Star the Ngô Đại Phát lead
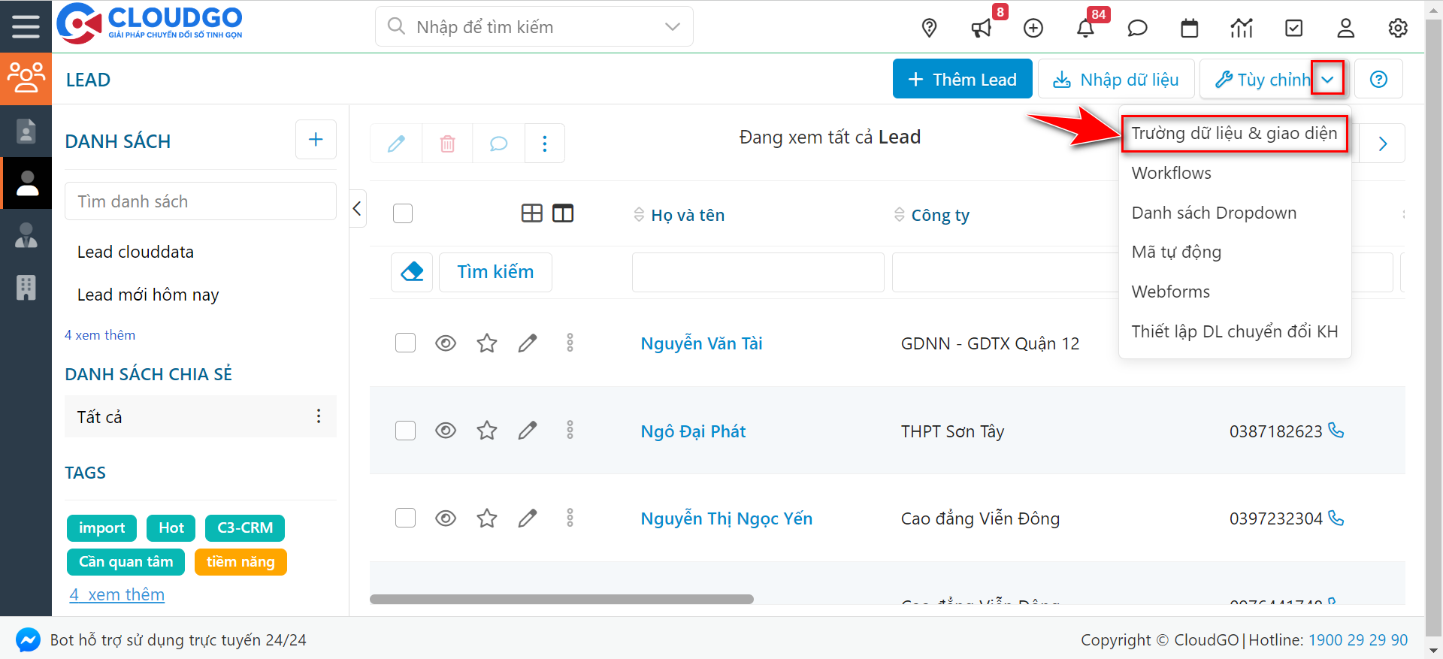The image size is (1443, 659). 487,431
